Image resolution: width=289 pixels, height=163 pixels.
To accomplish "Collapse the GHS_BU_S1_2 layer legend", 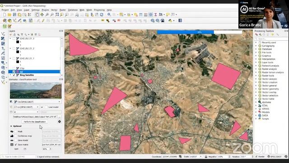I will pyautogui.click(x=10, y=48).
